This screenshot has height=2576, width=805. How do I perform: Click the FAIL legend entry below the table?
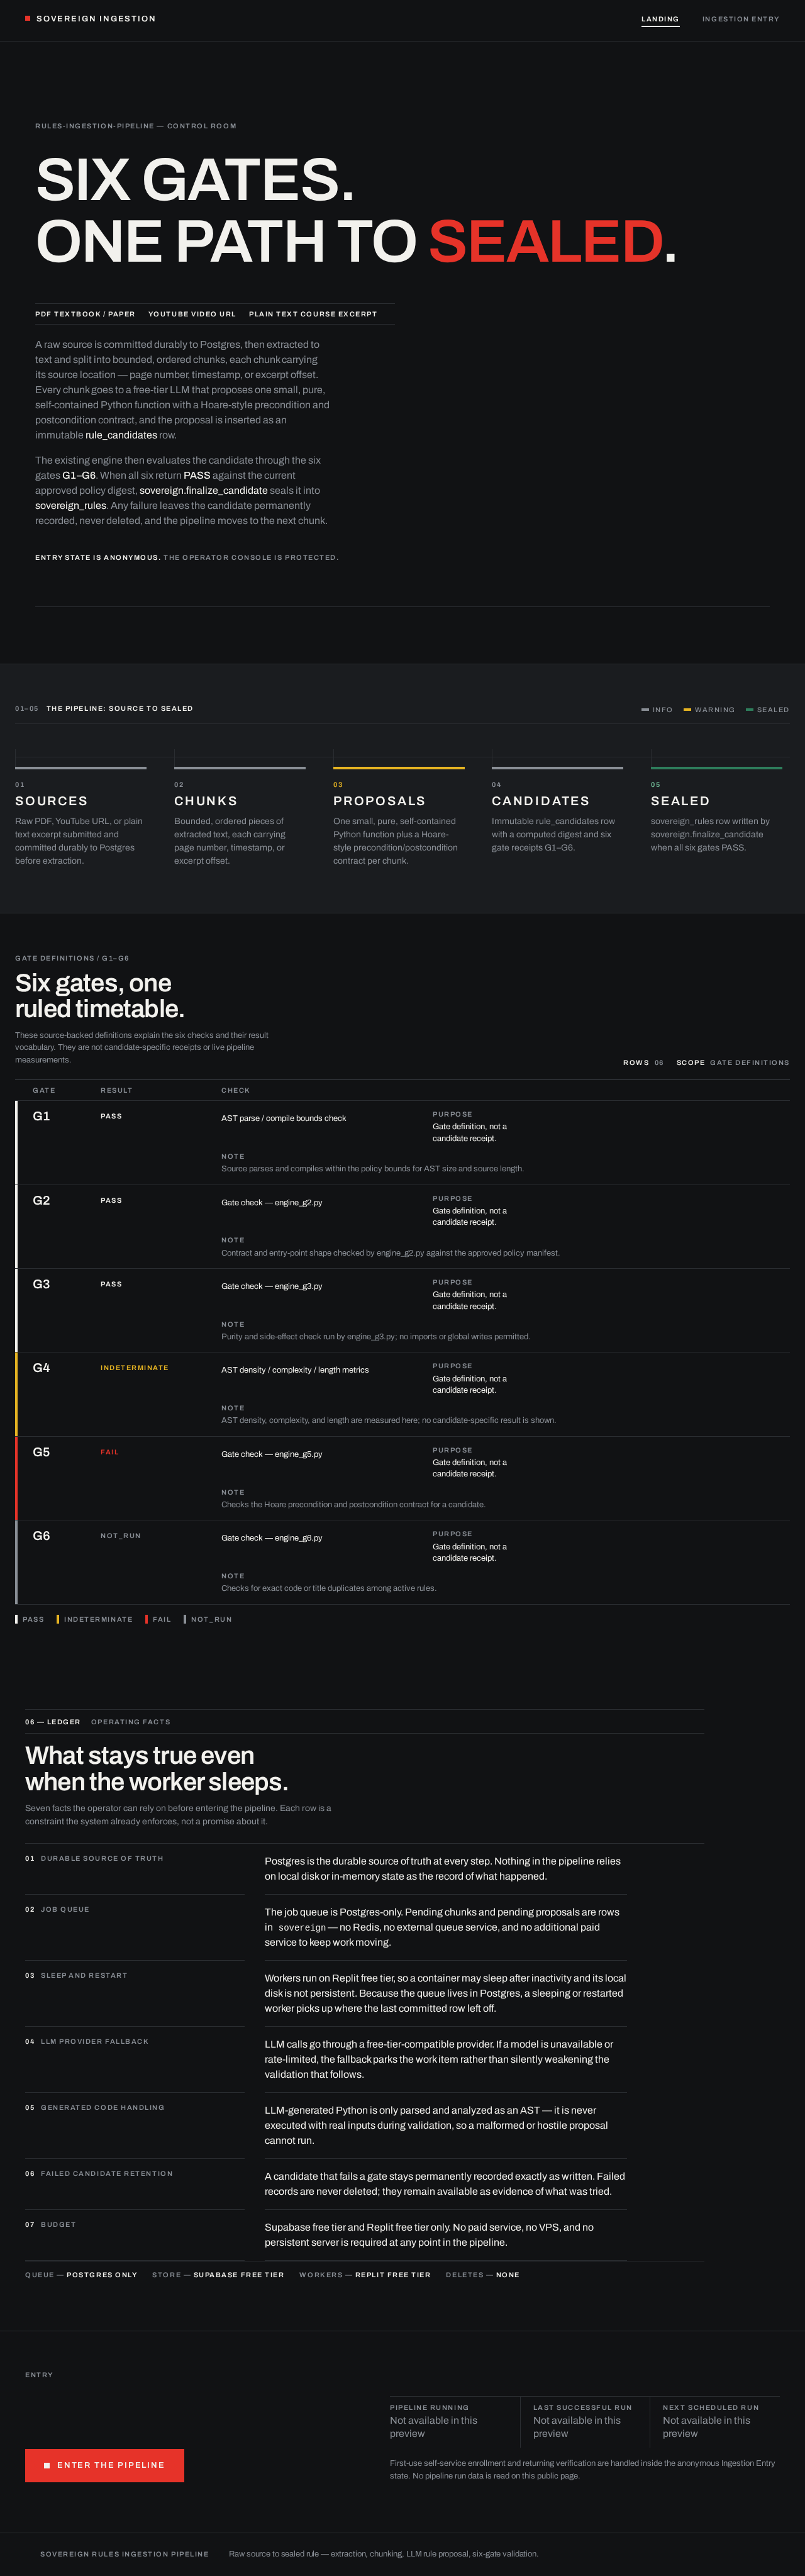coord(158,1619)
